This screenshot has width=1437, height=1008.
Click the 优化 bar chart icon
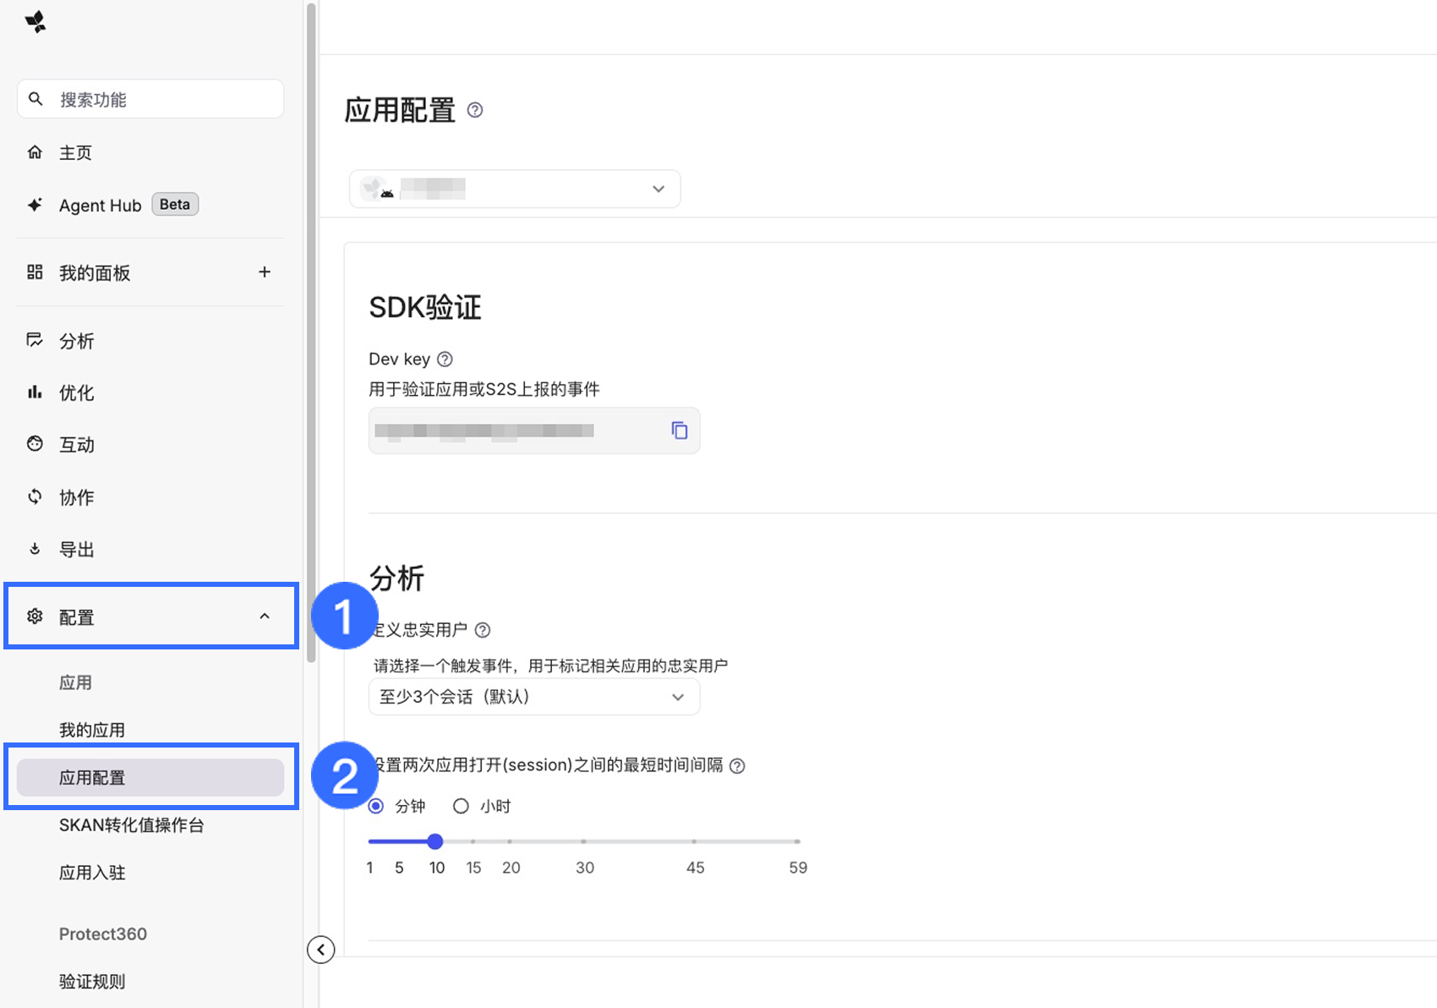tap(35, 392)
